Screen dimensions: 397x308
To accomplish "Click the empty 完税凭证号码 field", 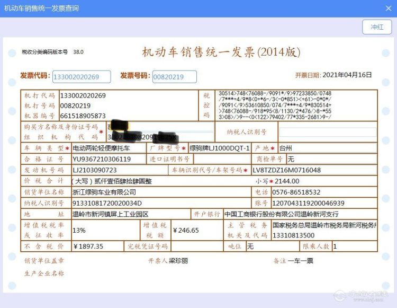I will pyautogui.click(x=197, y=247).
